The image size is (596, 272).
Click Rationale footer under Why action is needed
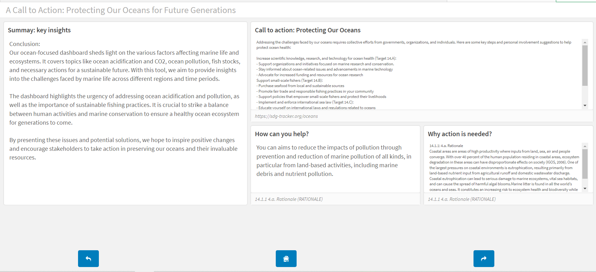(x=462, y=199)
